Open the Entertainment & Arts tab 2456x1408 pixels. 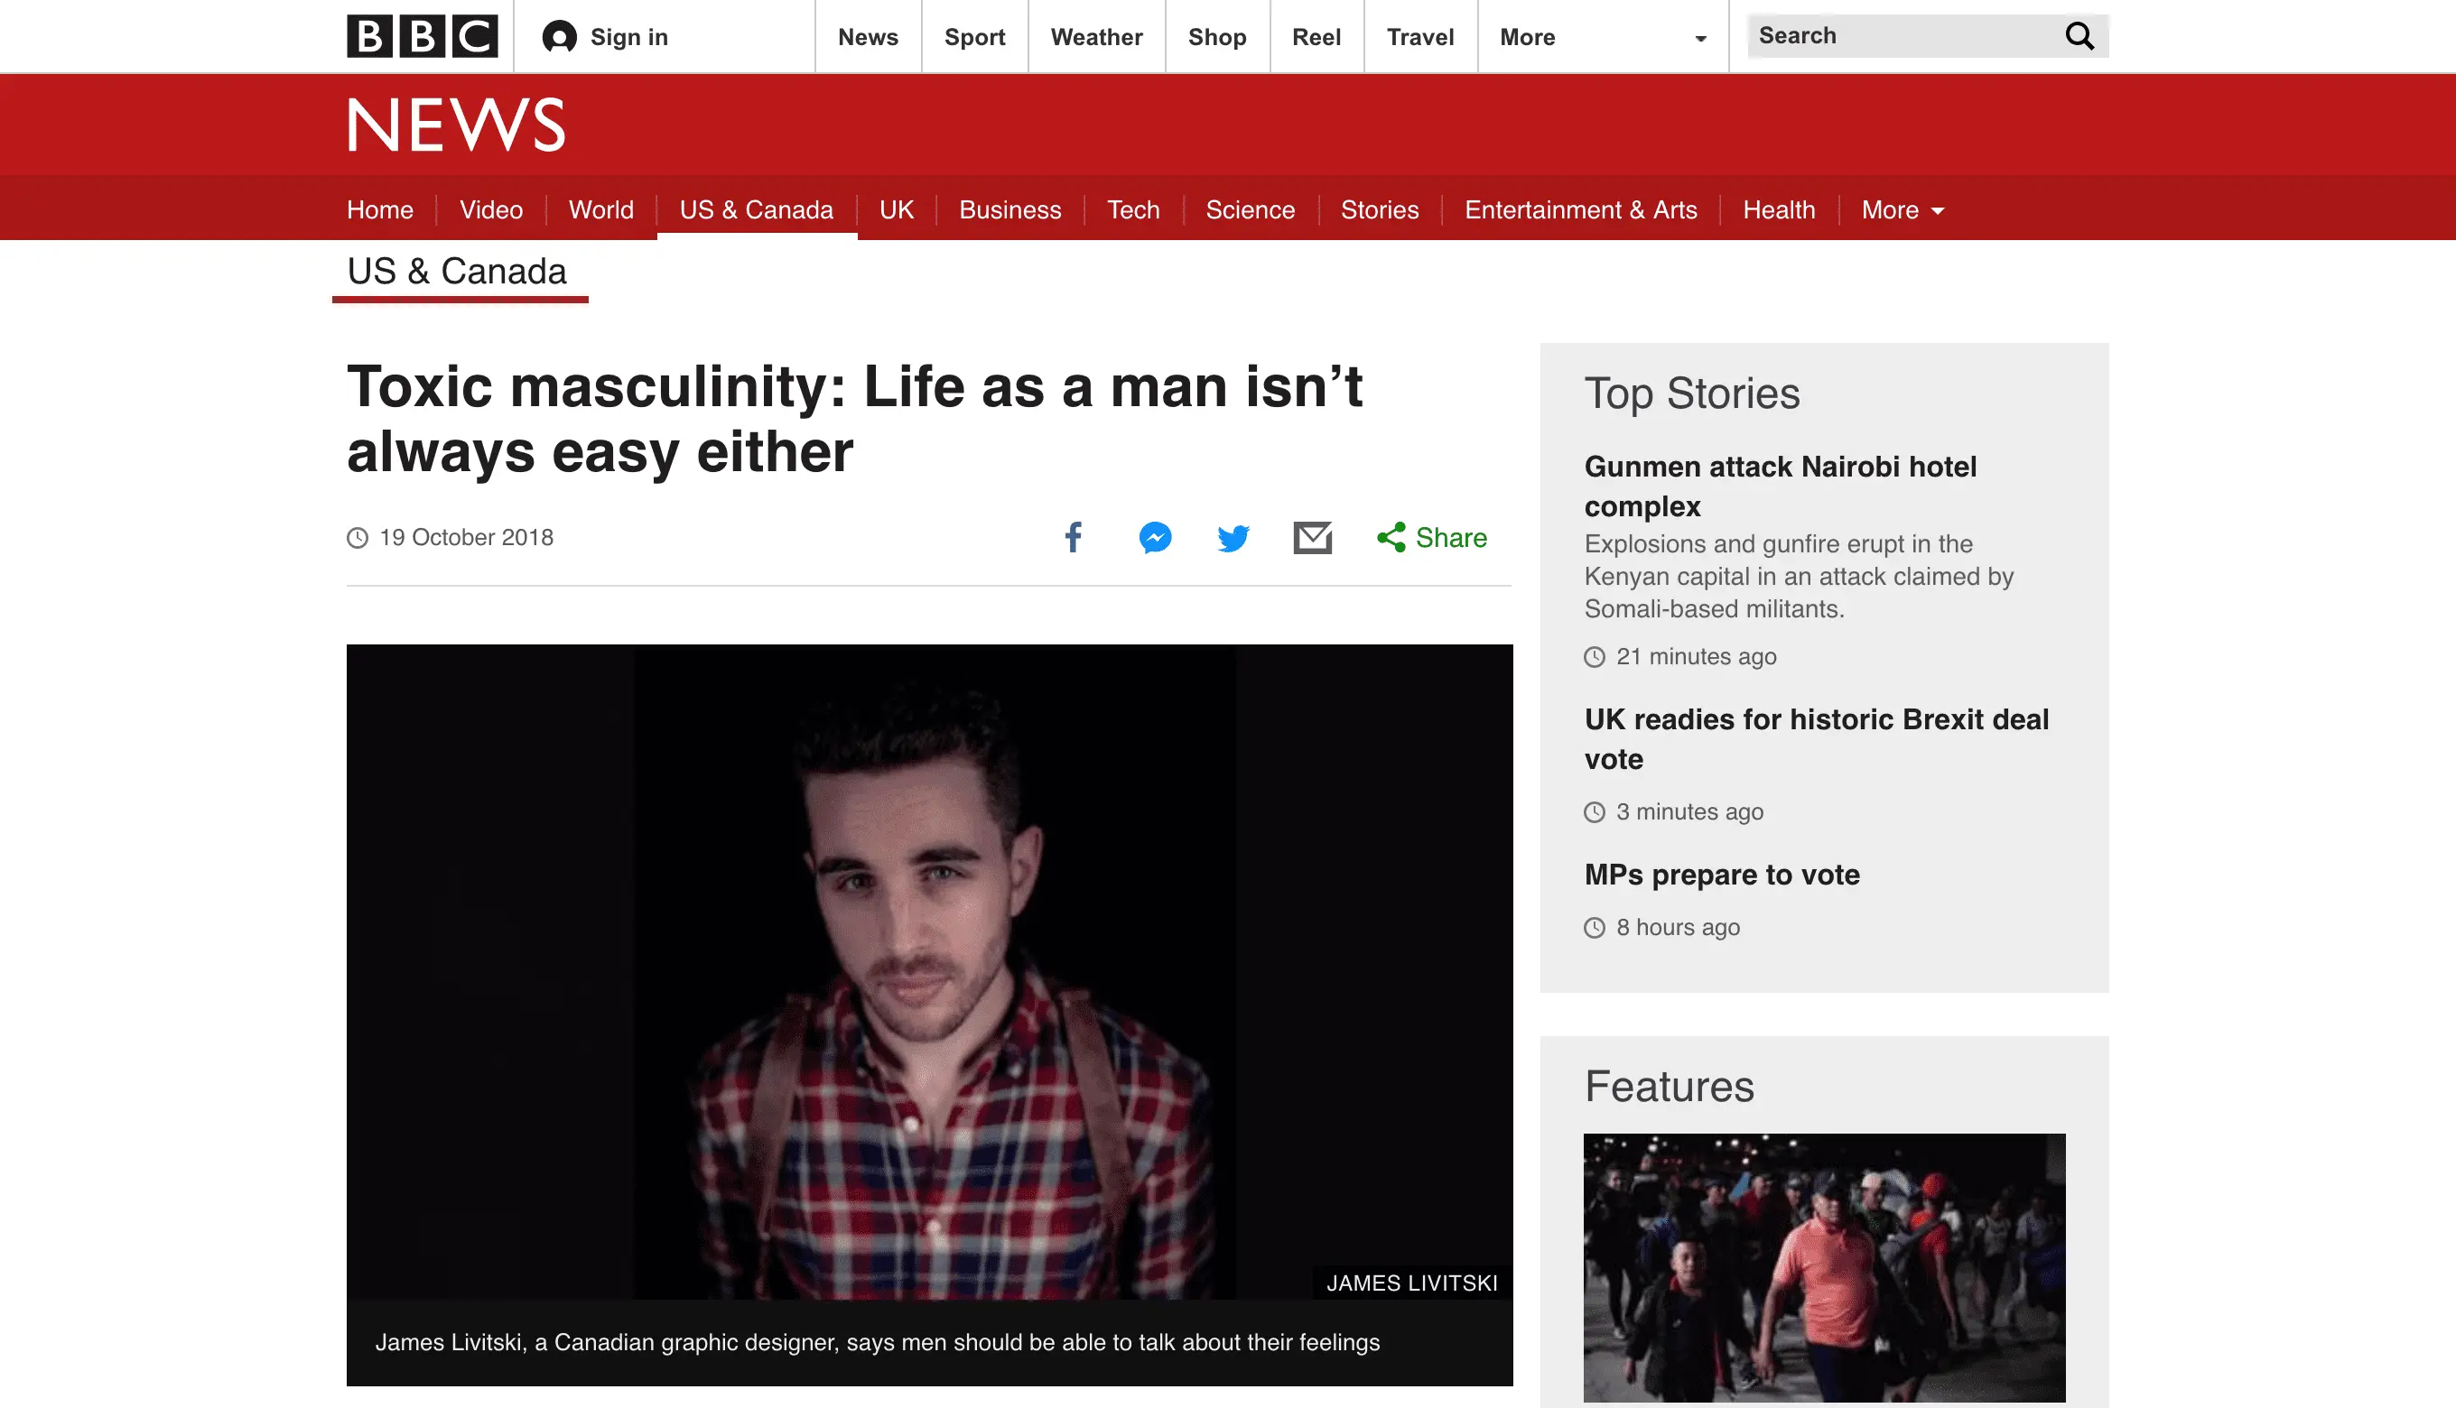(x=1579, y=209)
